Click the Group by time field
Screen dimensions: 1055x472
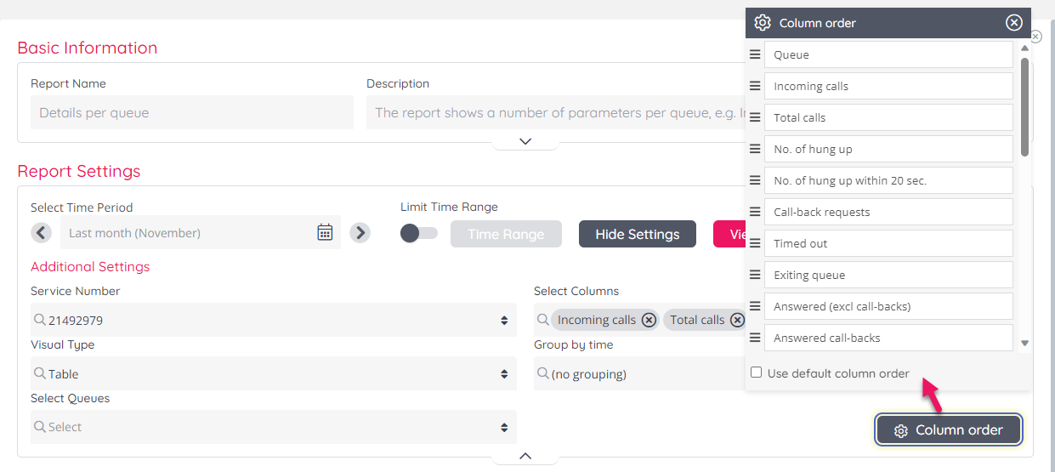638,374
